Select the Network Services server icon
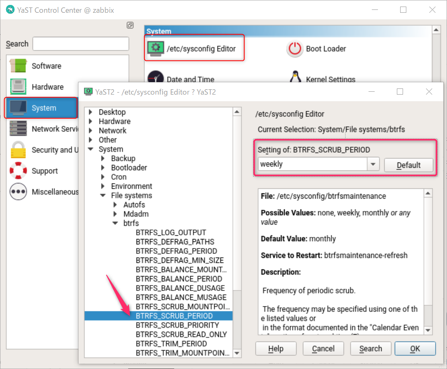This screenshot has width=447, height=369. pyautogui.click(x=18, y=128)
